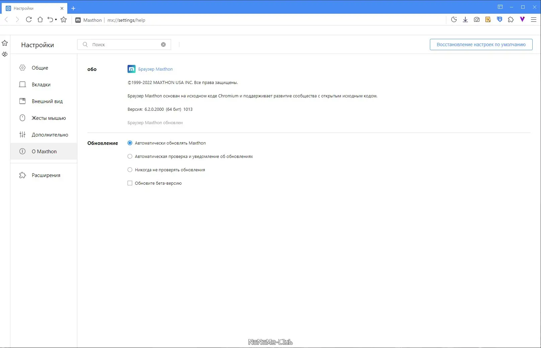Viewport: 541px width, 348px height.
Task: Add the page to favorites via the toolbar star
Action: (x=64, y=20)
